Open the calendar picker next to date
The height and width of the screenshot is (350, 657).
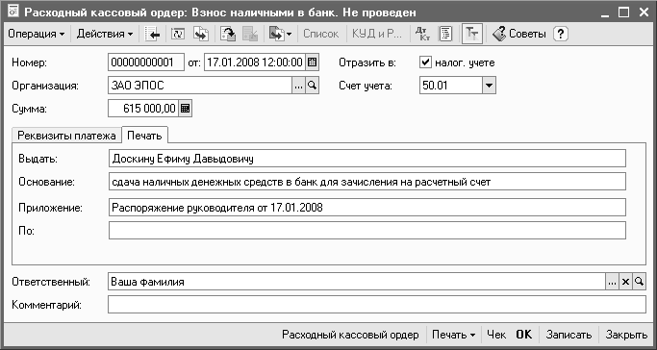312,62
